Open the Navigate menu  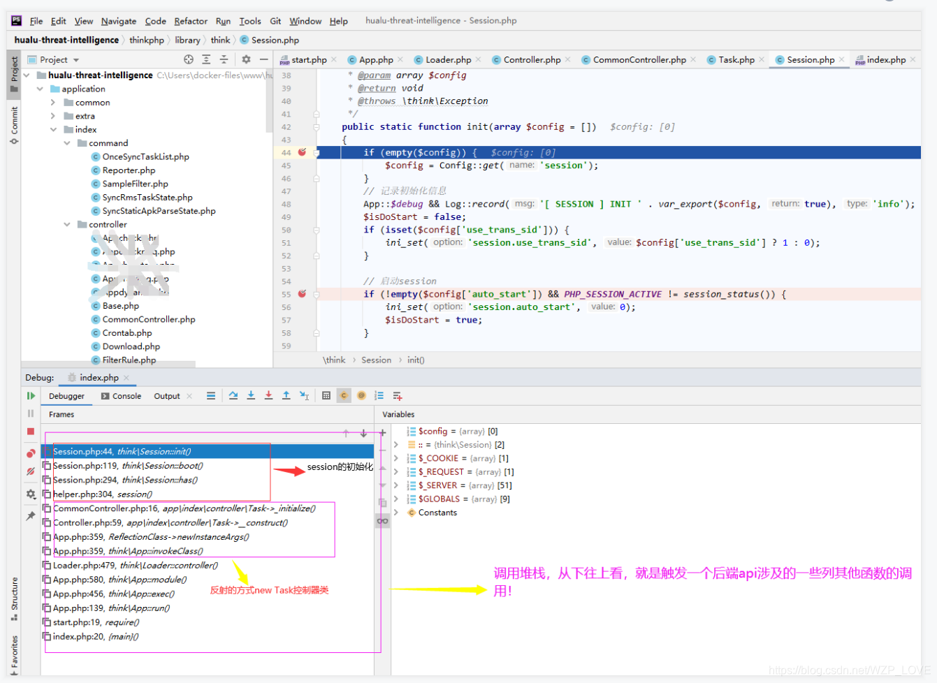pyautogui.click(x=118, y=21)
